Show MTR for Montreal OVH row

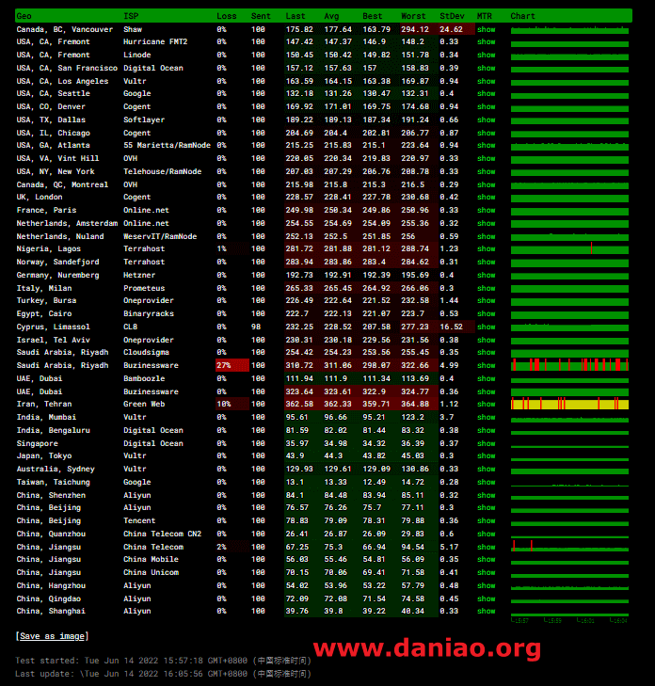[x=487, y=184]
